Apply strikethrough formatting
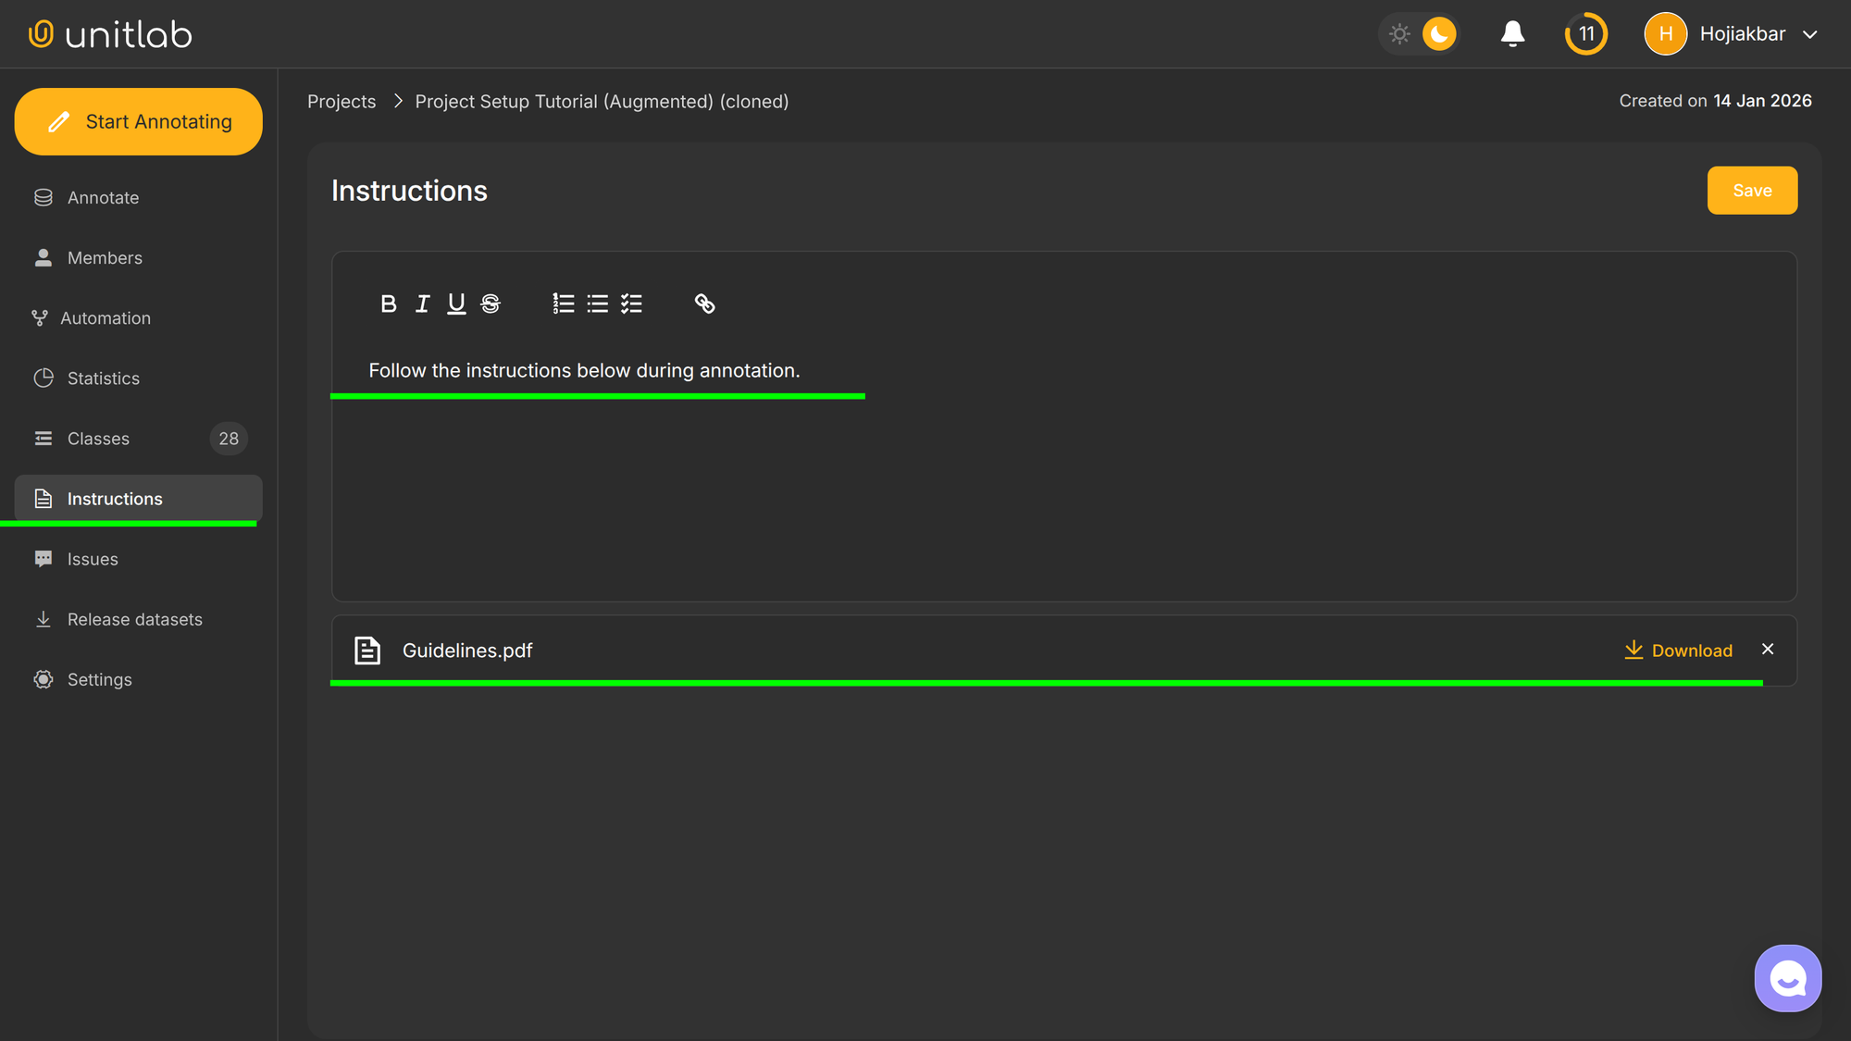 coord(490,304)
